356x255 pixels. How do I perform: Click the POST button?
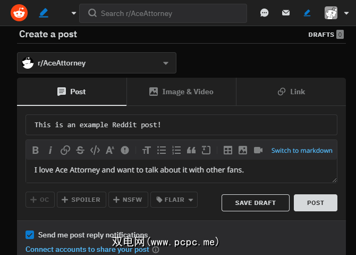[x=316, y=203]
